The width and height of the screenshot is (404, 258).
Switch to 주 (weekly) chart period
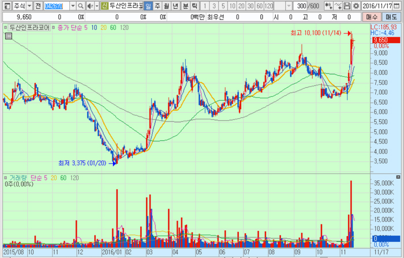coord(157,6)
